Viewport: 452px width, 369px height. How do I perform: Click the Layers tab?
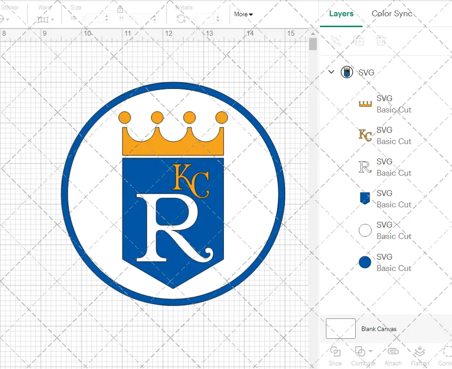[x=341, y=14]
